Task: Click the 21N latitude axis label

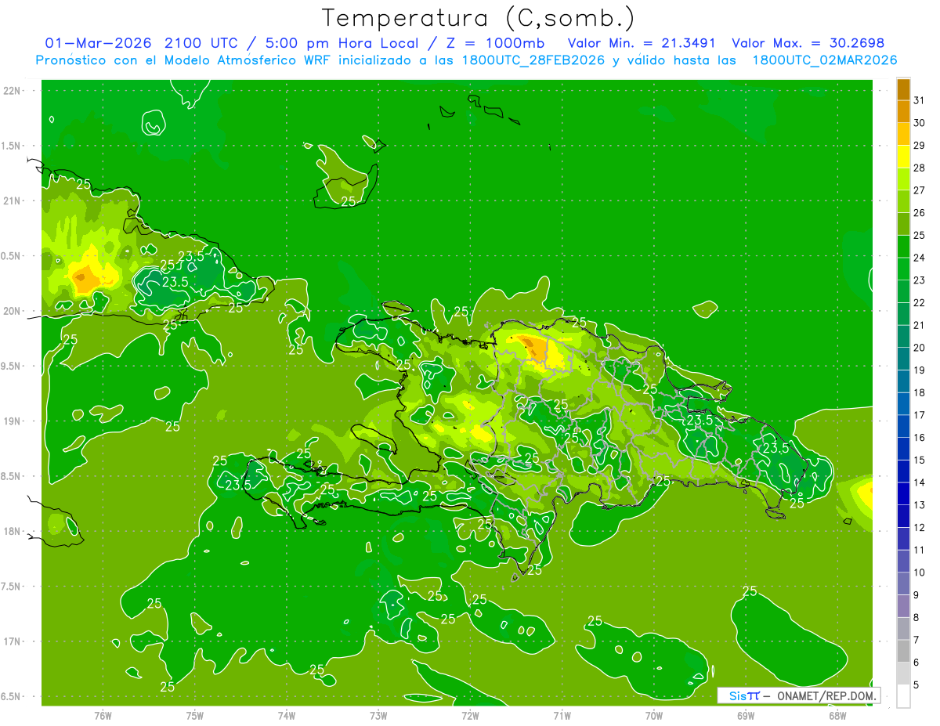Action: tap(13, 200)
